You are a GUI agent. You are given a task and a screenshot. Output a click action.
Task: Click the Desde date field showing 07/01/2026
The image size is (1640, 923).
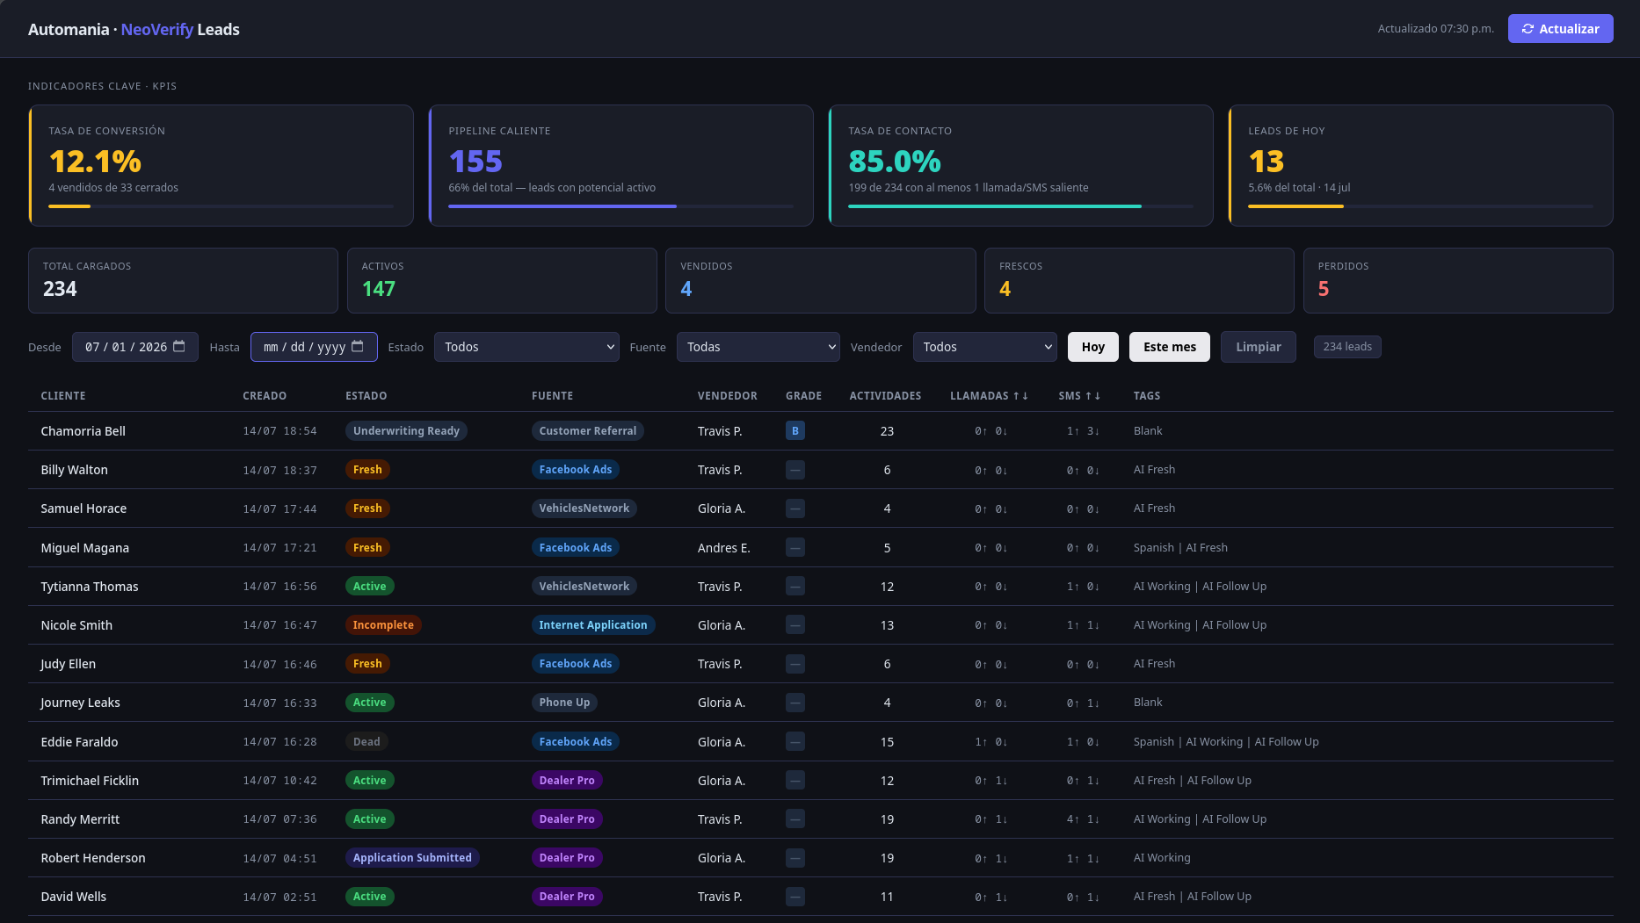(135, 347)
